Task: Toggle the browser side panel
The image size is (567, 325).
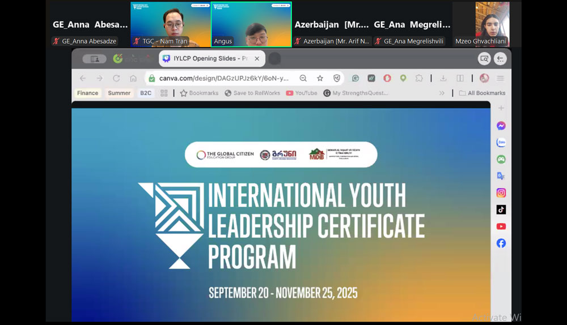Action: (460, 78)
